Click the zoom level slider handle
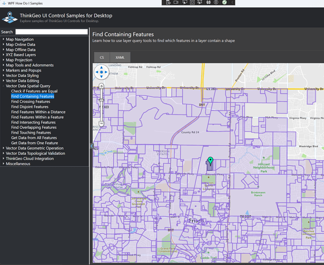324x265 pixels. click(x=101, y=101)
